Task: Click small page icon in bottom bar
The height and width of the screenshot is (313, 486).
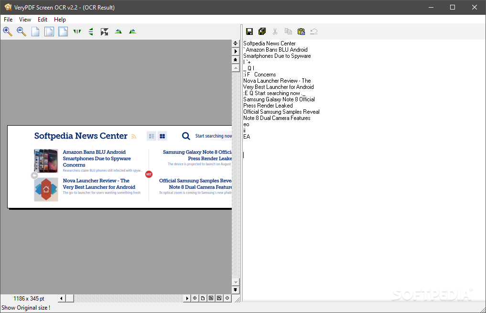Action: click(x=203, y=298)
